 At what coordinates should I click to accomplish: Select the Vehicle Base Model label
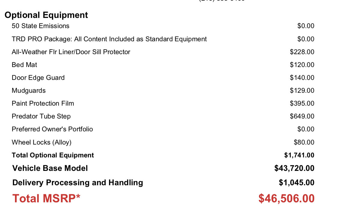click(x=50, y=168)
